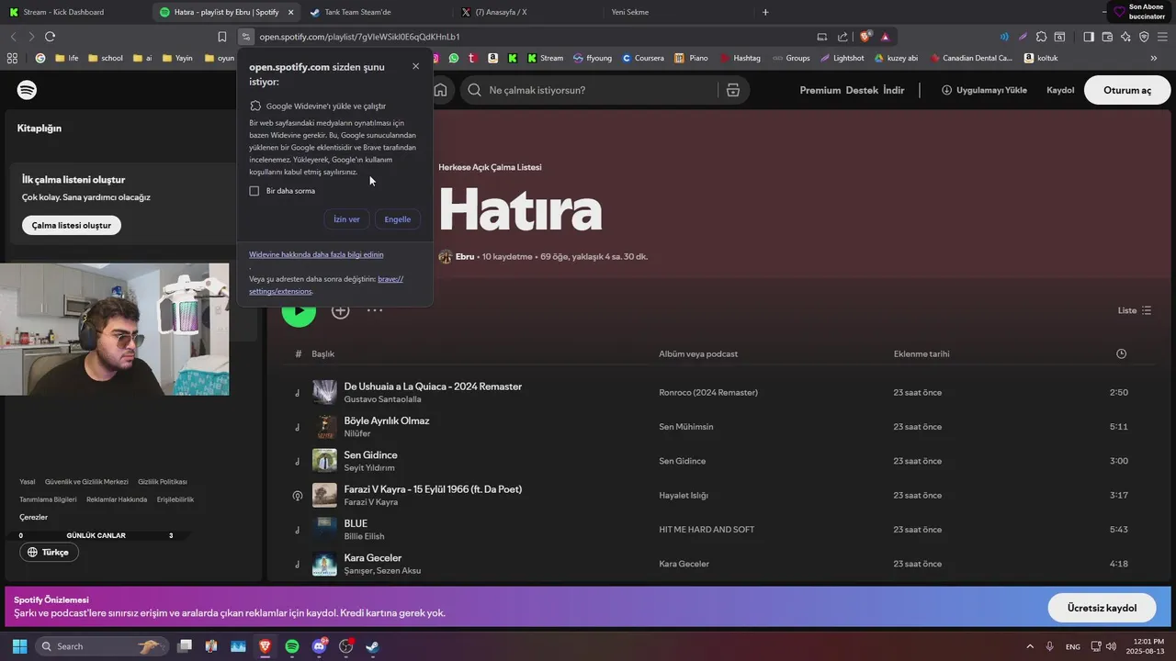Close the Hatıra Spotify tab
This screenshot has height=661, width=1176.
pos(291,12)
